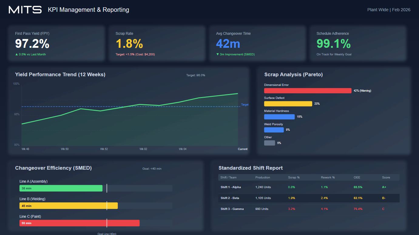This screenshot has width=419, height=235.
Task: Select the Material Hardness bar
Action: (x=279, y=117)
